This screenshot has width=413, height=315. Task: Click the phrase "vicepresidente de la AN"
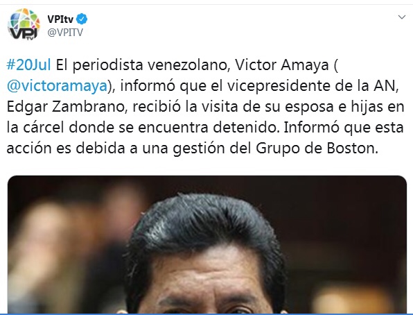pos(311,86)
